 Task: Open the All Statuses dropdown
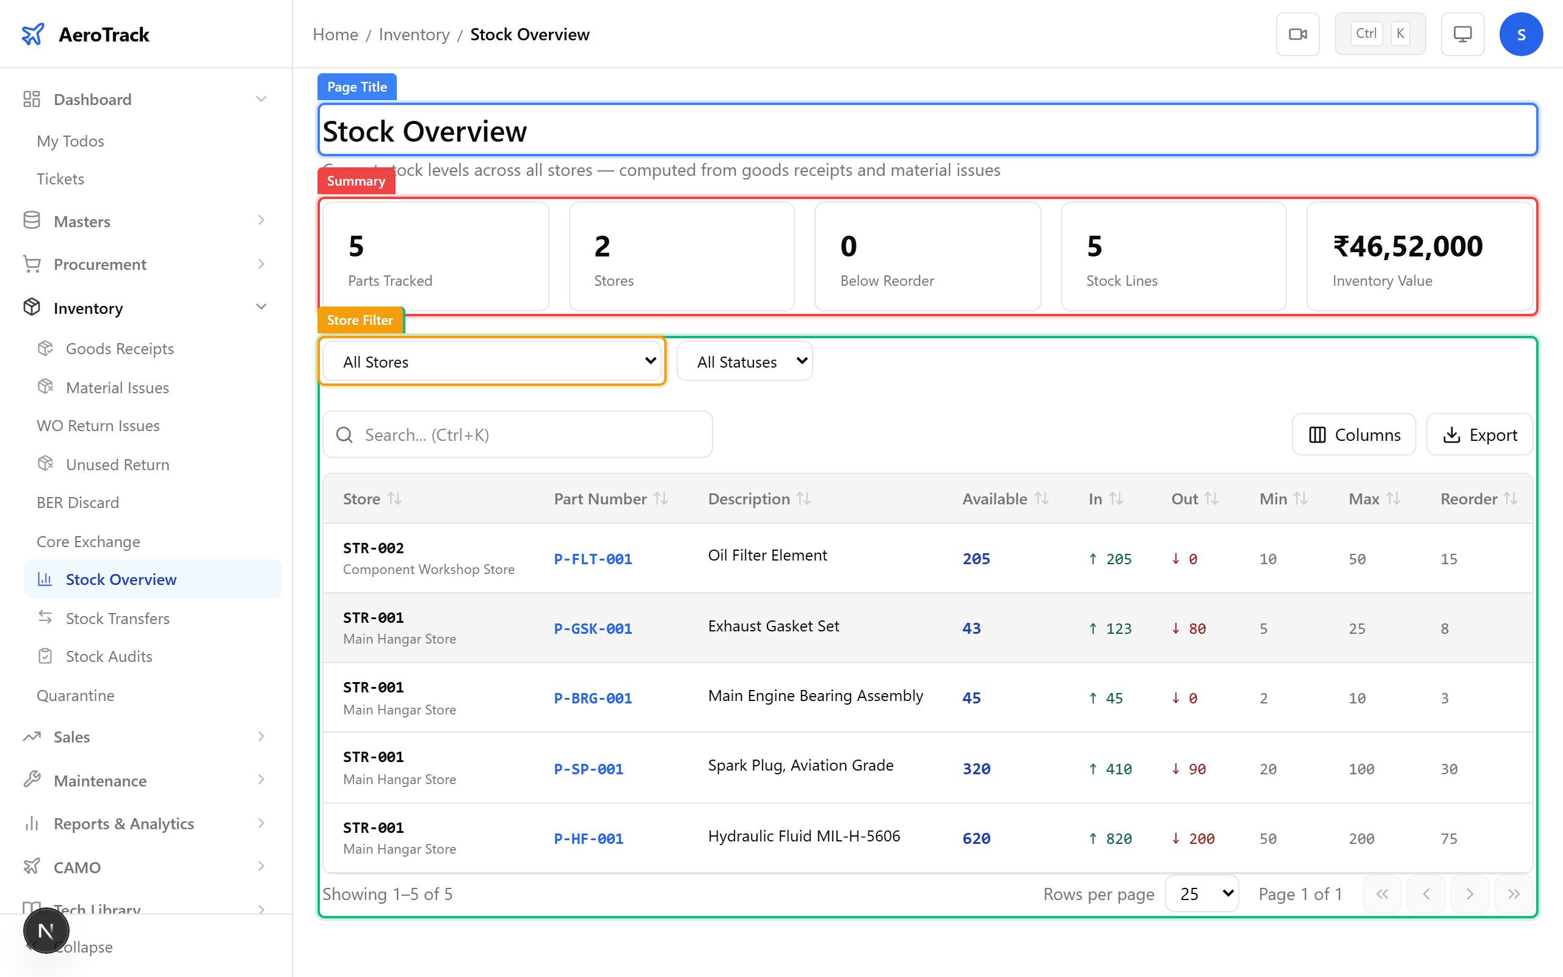[744, 361]
